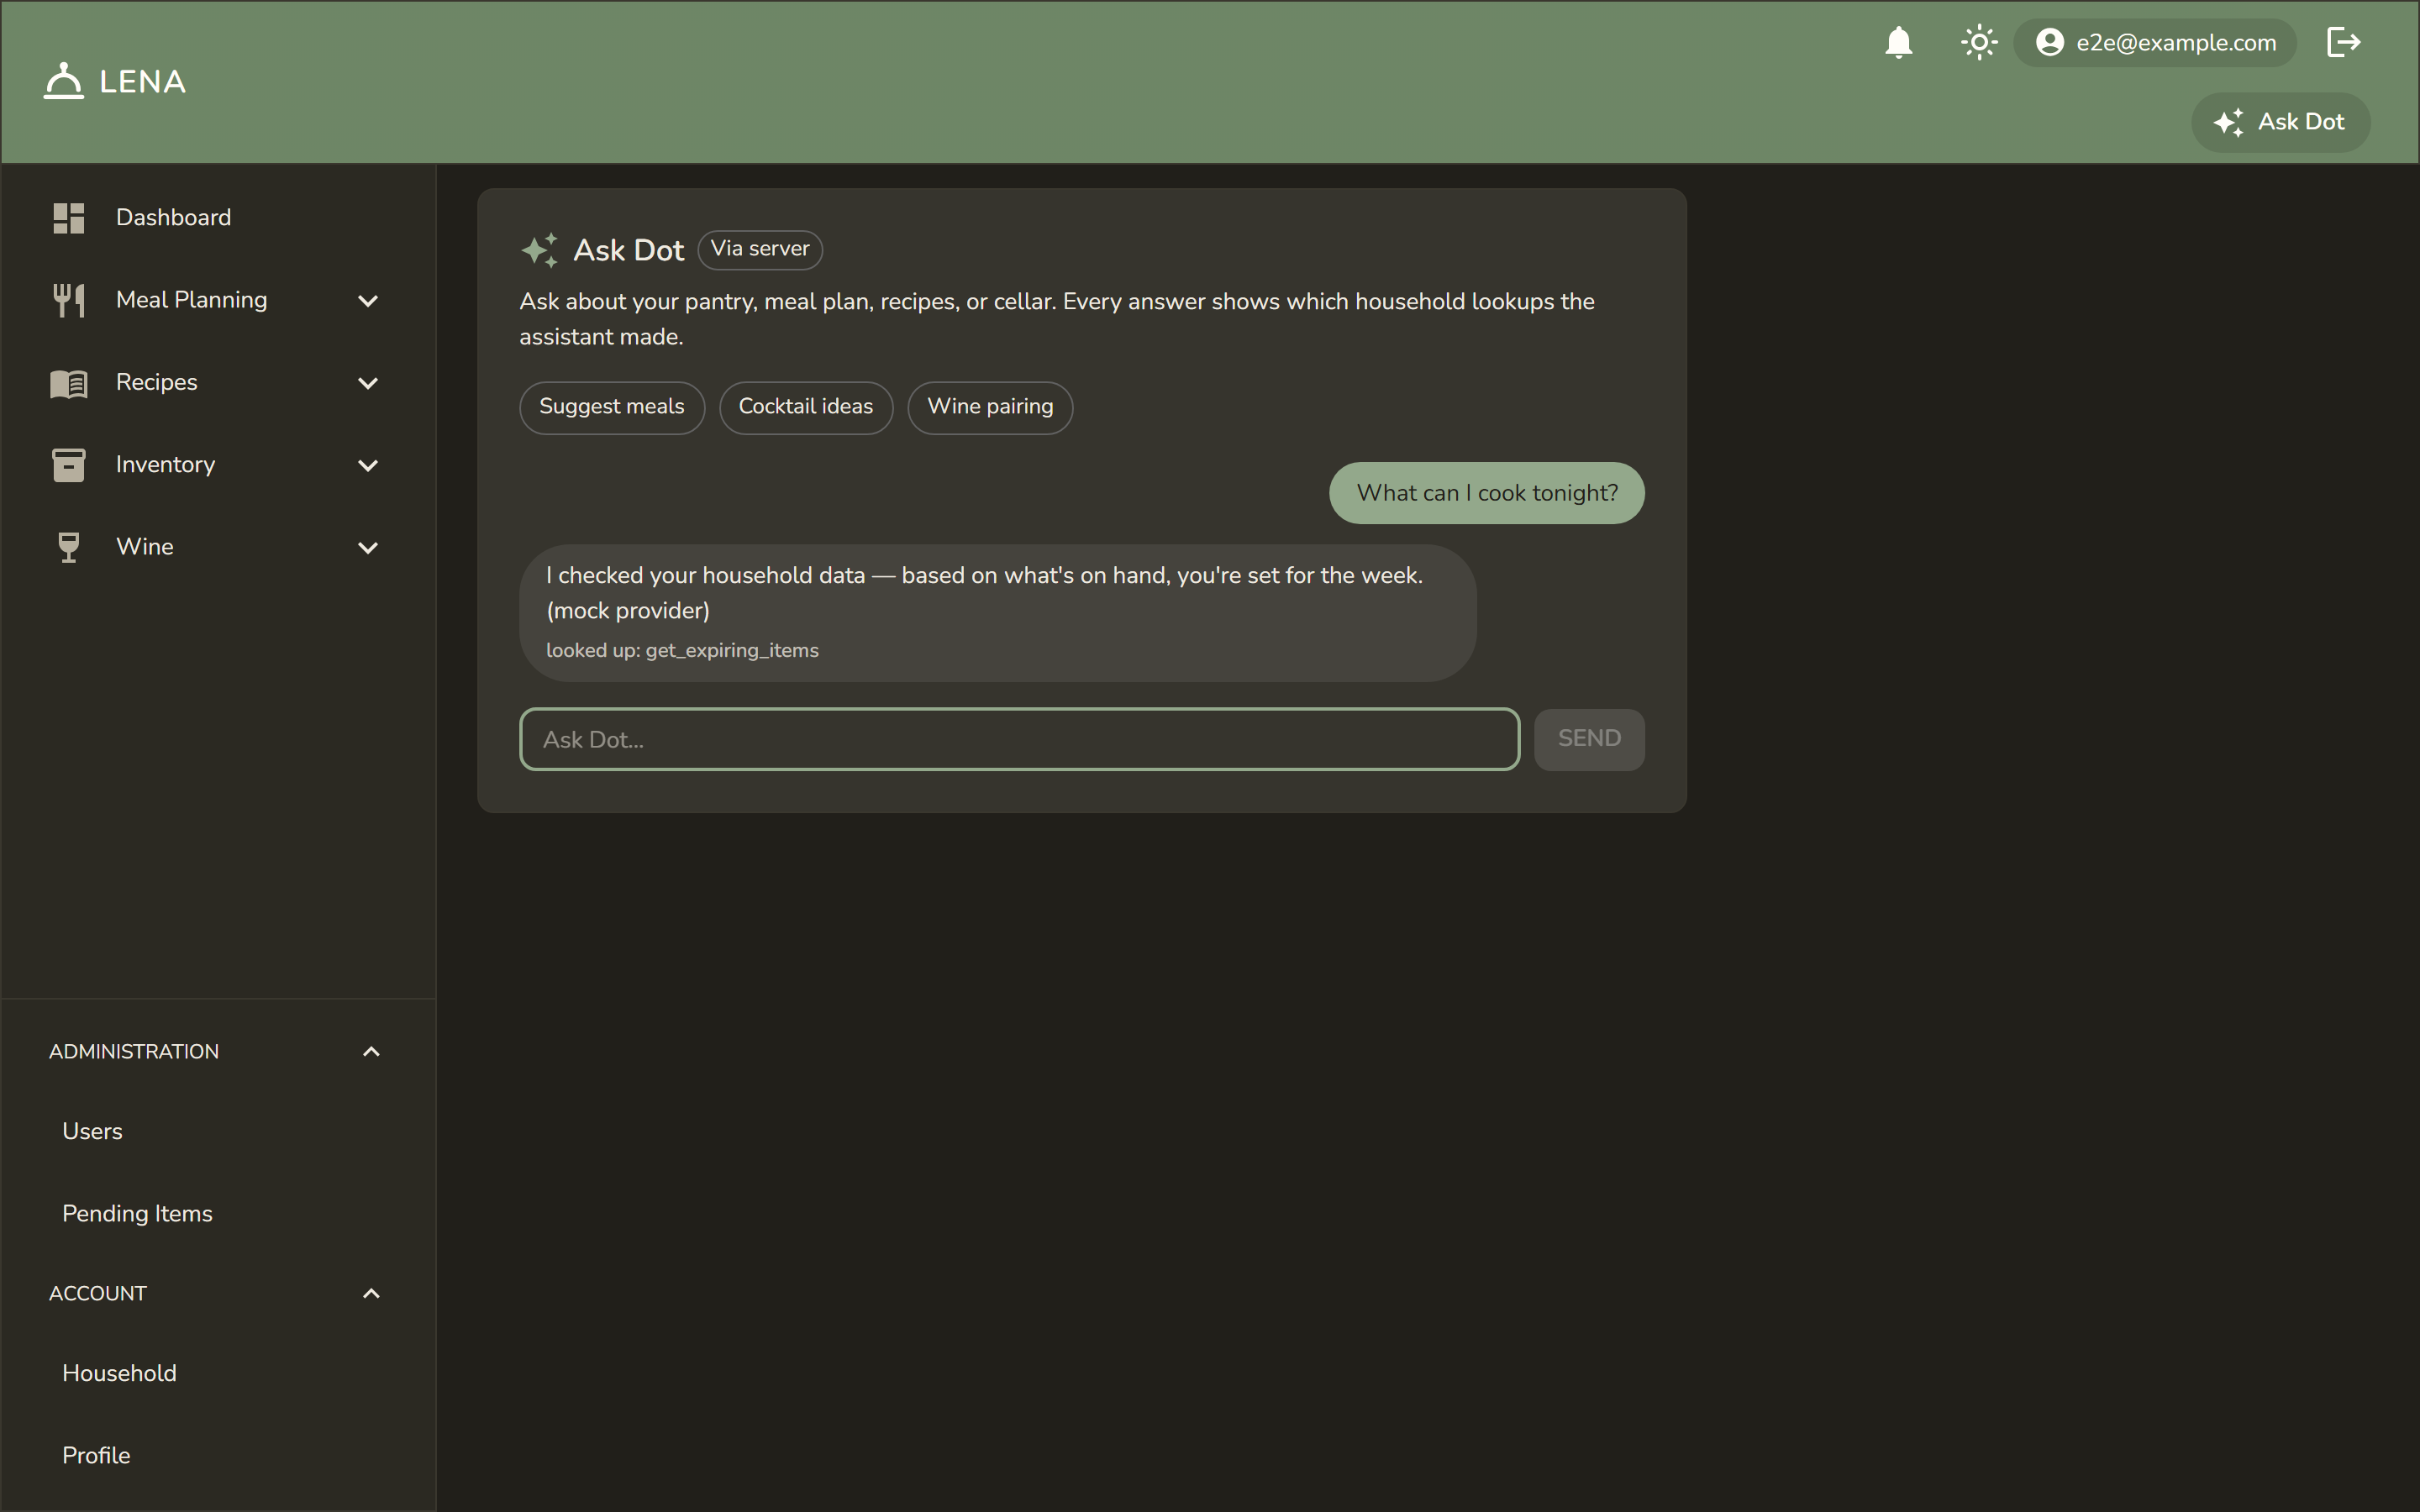The image size is (2420, 1512).
Task: Open the notifications bell
Action: tap(1898, 42)
